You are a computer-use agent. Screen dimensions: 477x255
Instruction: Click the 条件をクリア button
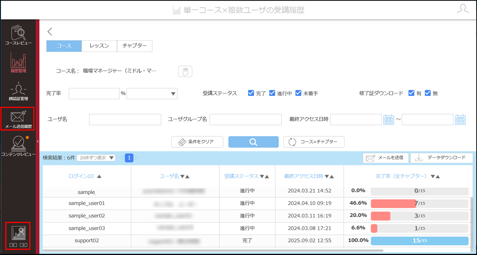[x=197, y=142]
